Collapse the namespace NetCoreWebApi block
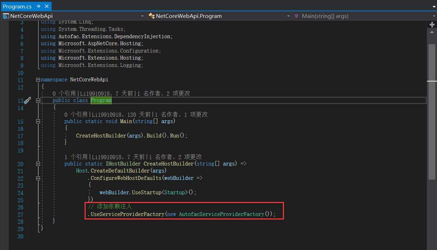 (x=38, y=80)
